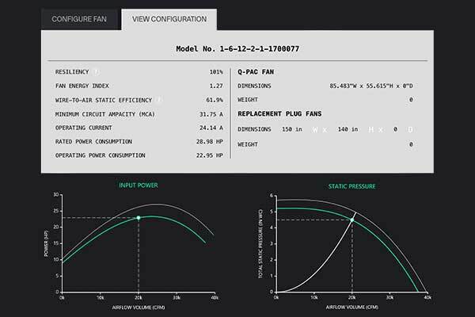Click the Operating Current value 24.14 A
The width and height of the screenshot is (475, 317).
click(210, 128)
